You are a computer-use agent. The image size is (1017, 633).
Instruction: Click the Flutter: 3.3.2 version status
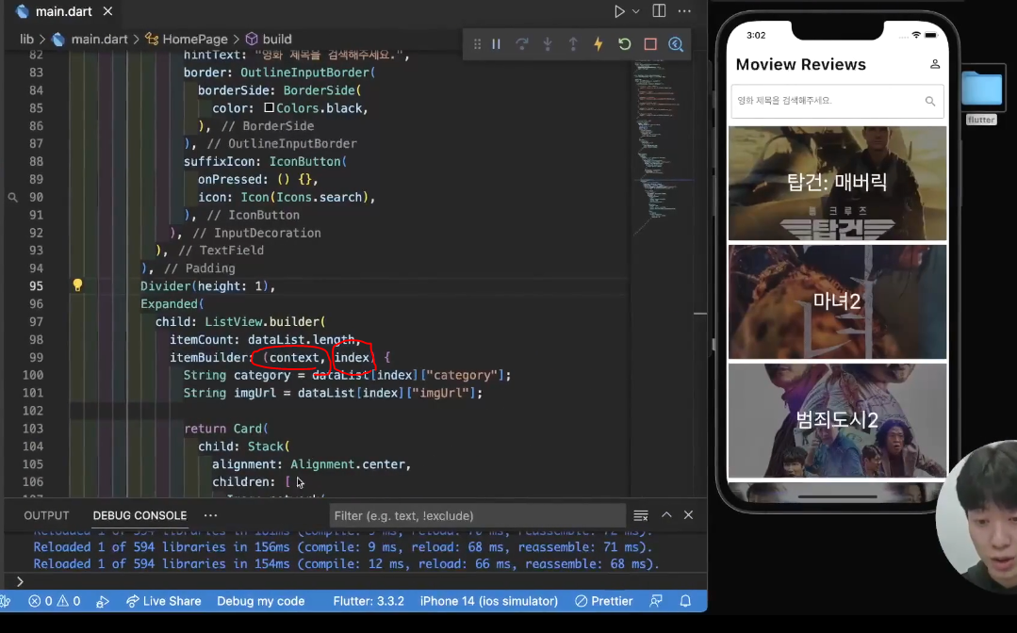point(369,601)
